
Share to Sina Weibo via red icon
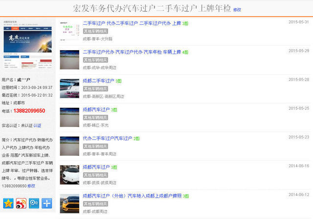pyautogui.click(x=21, y=203)
